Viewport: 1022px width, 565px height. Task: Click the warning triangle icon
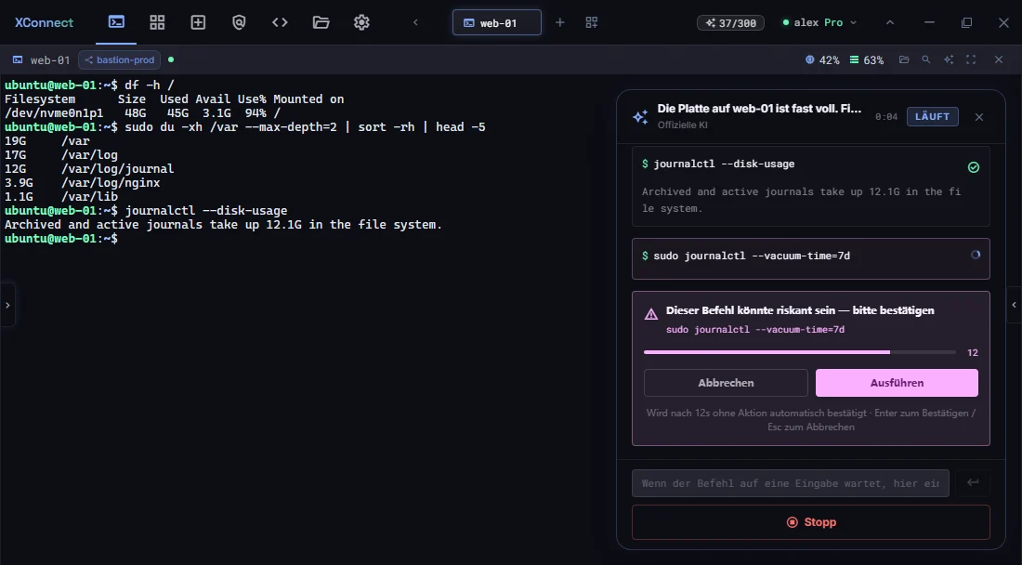pyautogui.click(x=651, y=315)
